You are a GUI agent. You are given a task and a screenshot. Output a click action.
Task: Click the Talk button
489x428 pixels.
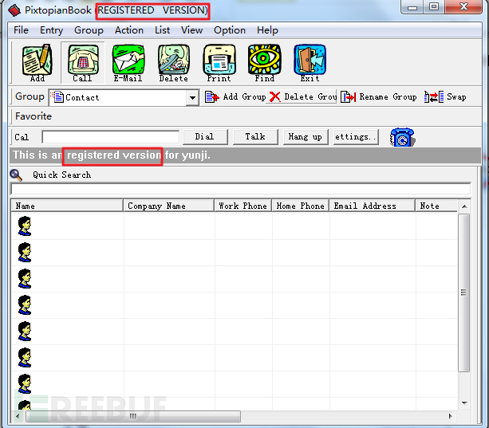coord(255,137)
